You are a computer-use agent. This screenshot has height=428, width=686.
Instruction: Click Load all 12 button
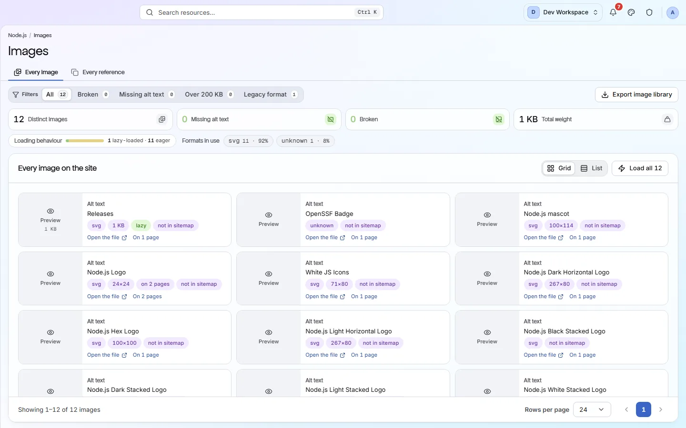click(640, 168)
